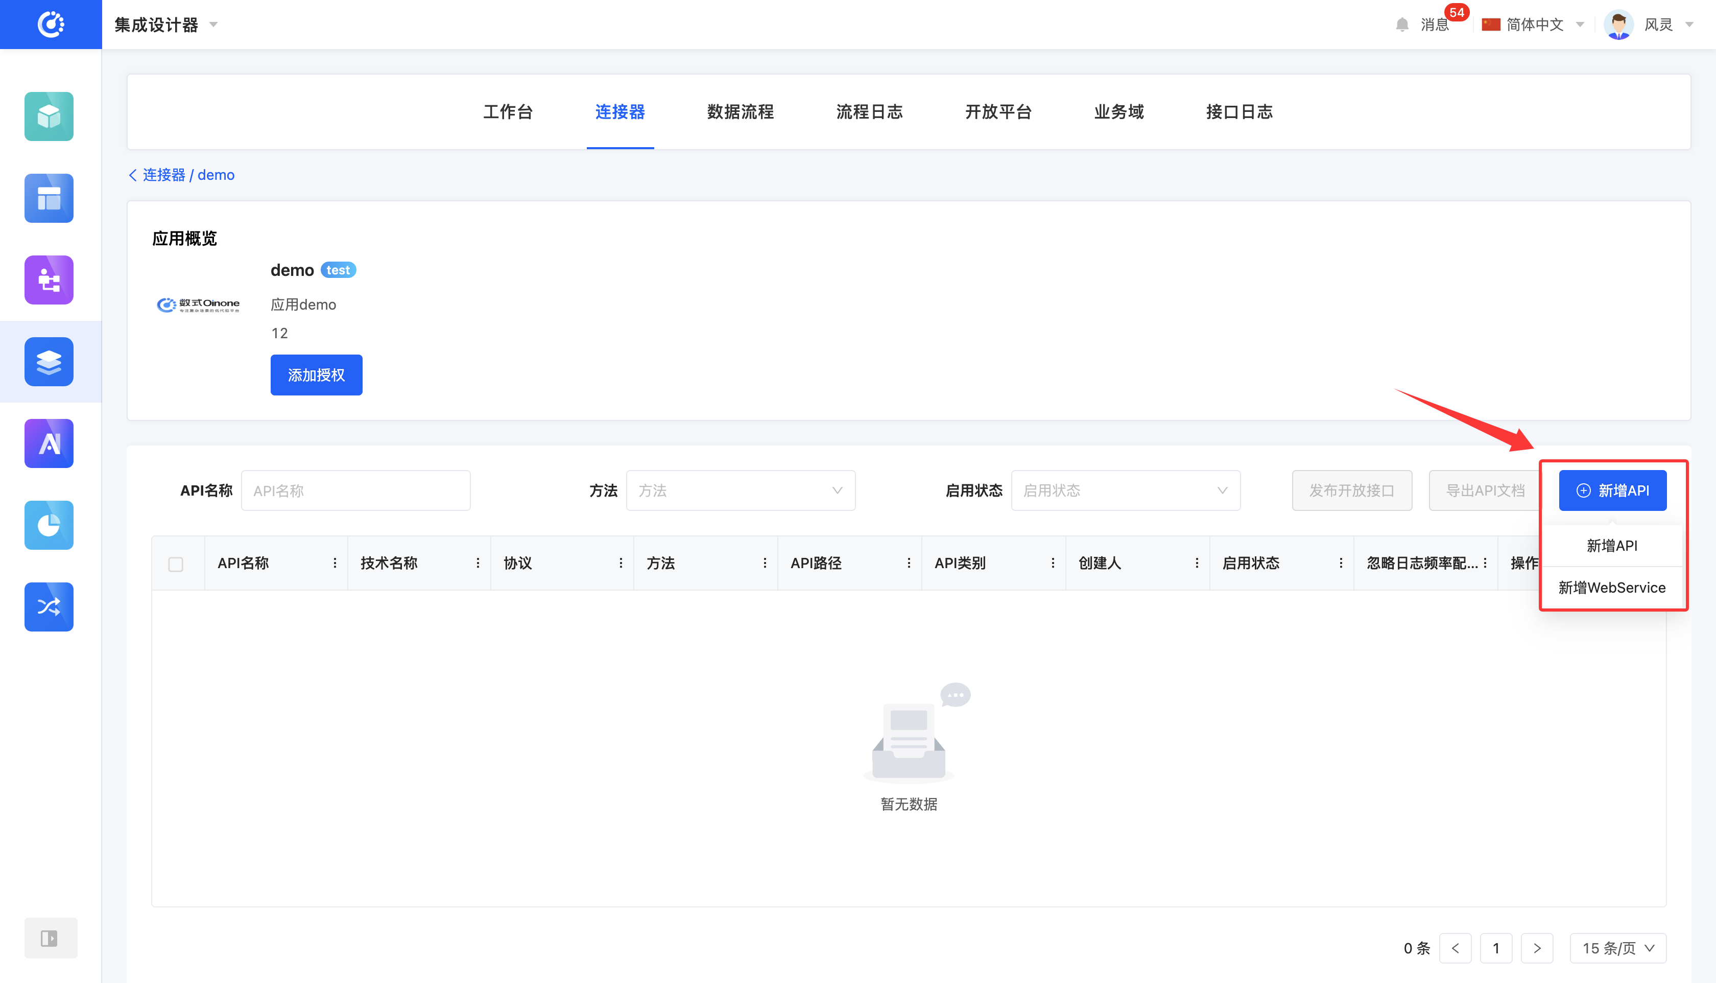Image resolution: width=1716 pixels, height=983 pixels.
Task: Click the 添加授权 button
Action: [x=316, y=375]
